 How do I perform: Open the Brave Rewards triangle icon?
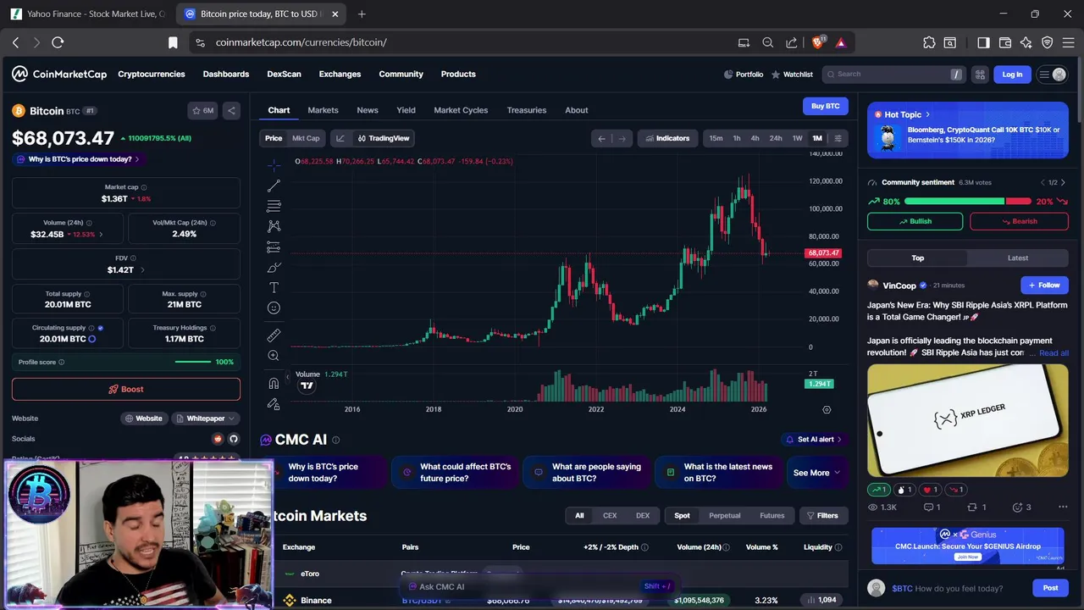coord(840,42)
